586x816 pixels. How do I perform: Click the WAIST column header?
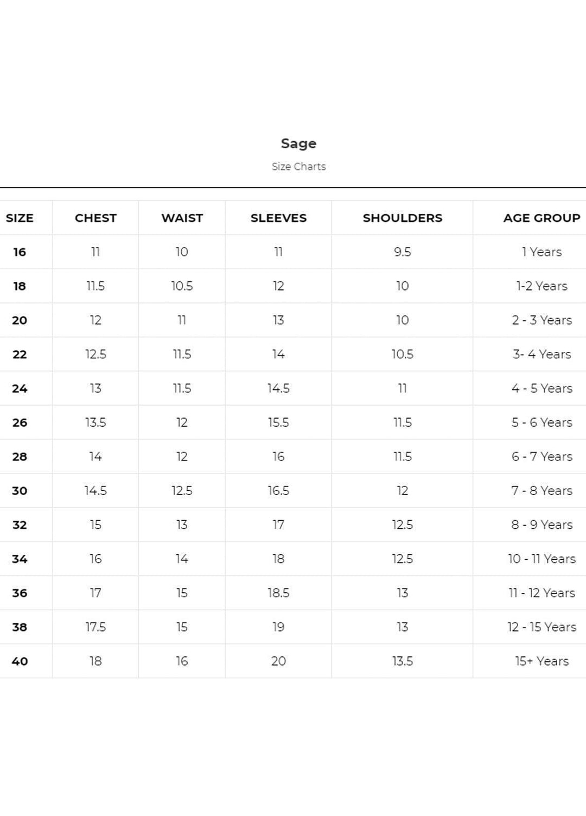pos(182,218)
